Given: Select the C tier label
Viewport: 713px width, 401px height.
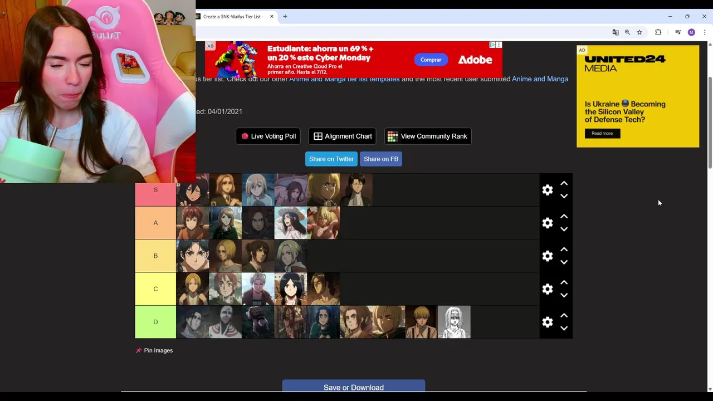Looking at the screenshot, I should [x=155, y=289].
